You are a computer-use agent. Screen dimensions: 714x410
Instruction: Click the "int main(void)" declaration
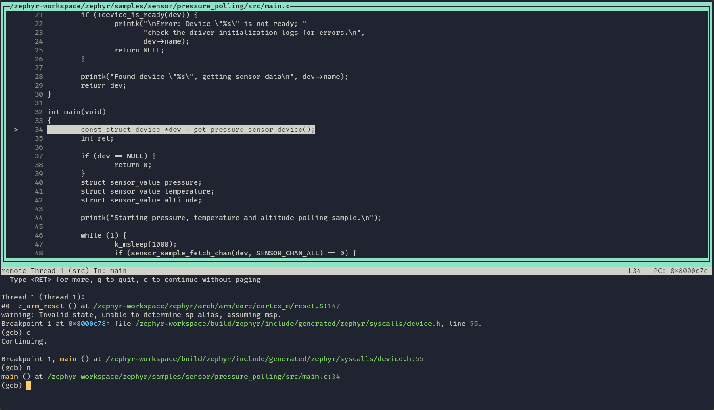point(77,112)
